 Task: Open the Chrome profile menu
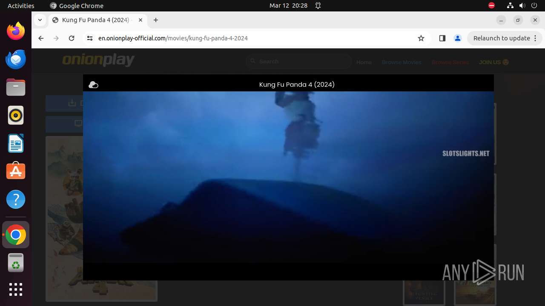[458, 38]
